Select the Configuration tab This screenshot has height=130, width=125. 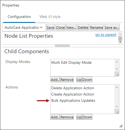click(19, 17)
